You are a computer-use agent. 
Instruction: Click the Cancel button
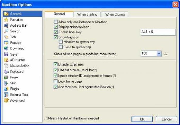[166, 119]
